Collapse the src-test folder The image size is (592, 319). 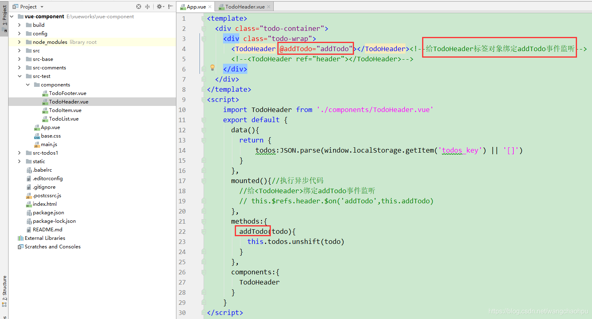[19, 76]
